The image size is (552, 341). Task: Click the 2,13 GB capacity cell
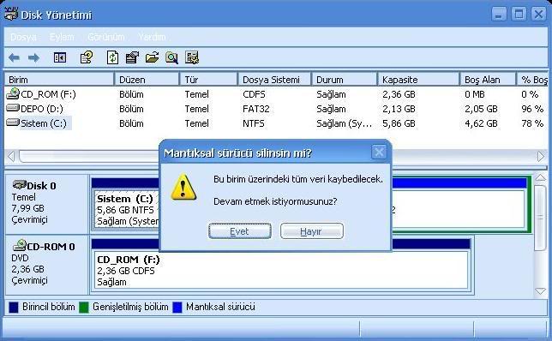(399, 109)
